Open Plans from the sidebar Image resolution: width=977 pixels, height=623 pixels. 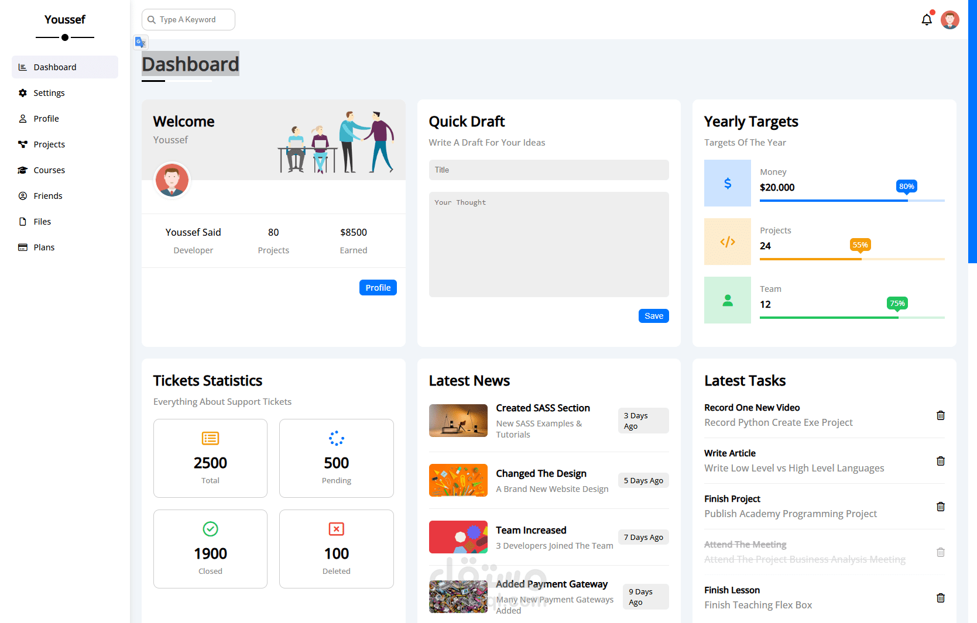pyautogui.click(x=65, y=247)
